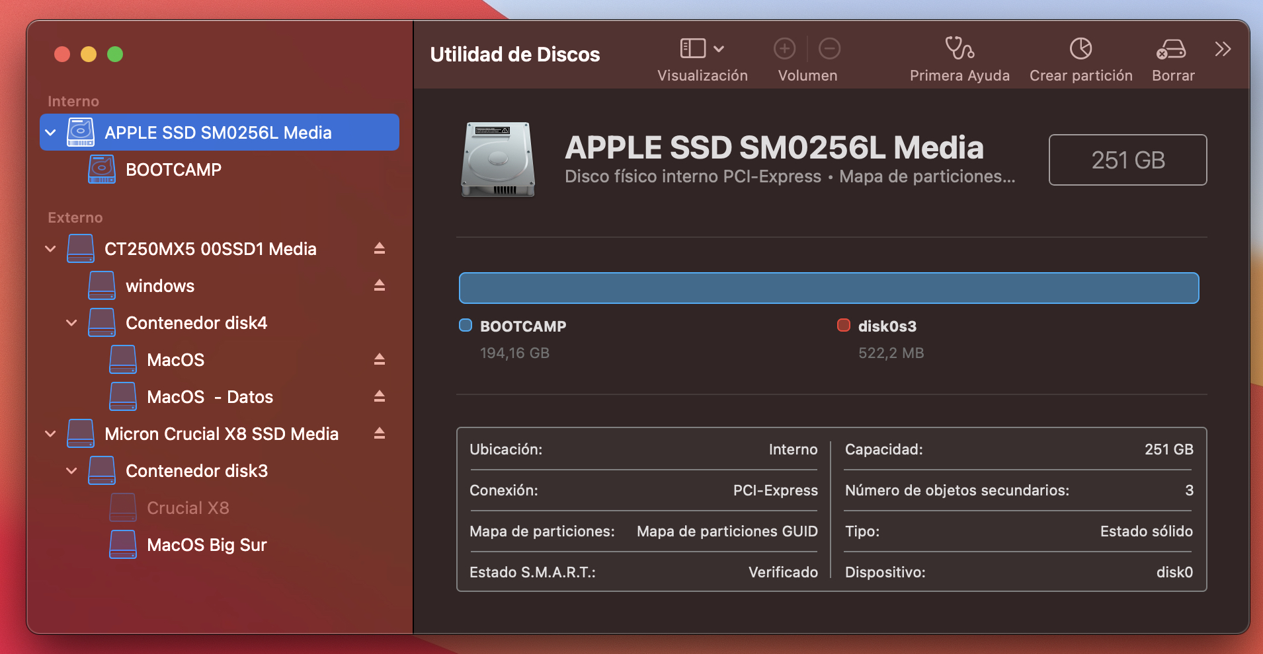This screenshot has width=1263, height=654.
Task: Open Crear partición pie chart tool
Action: tap(1080, 48)
